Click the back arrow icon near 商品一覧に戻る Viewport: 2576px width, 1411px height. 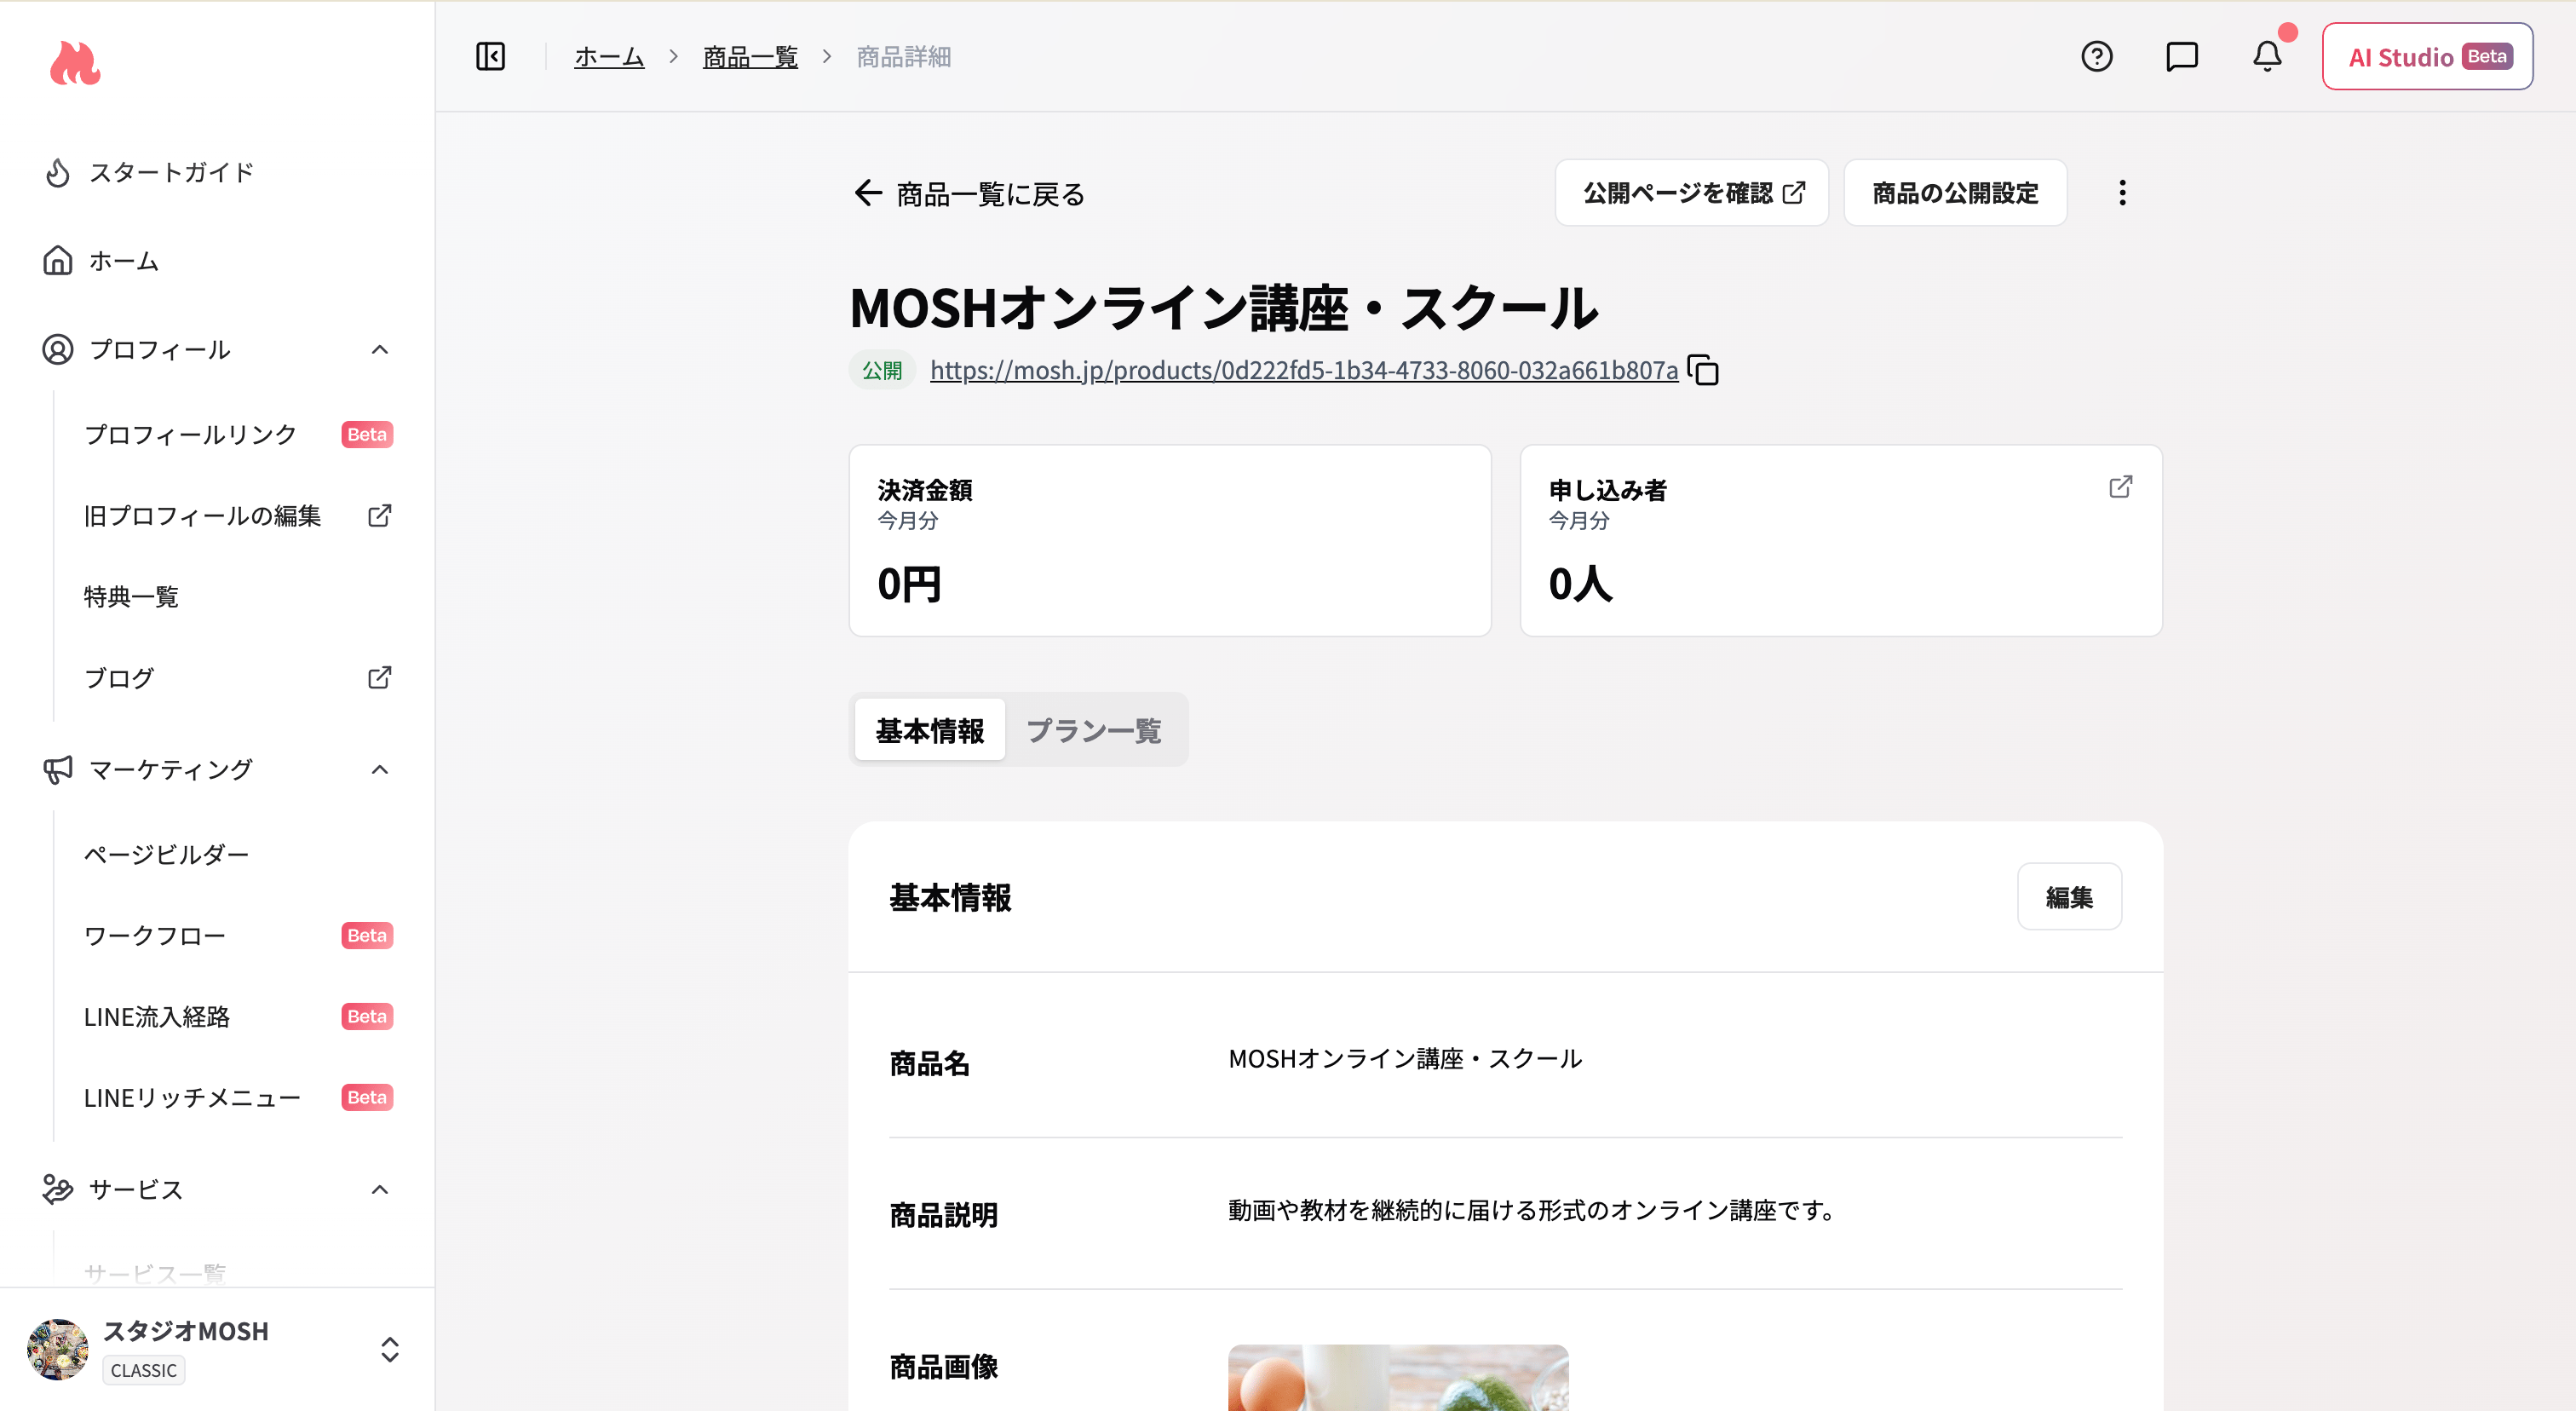click(x=868, y=193)
